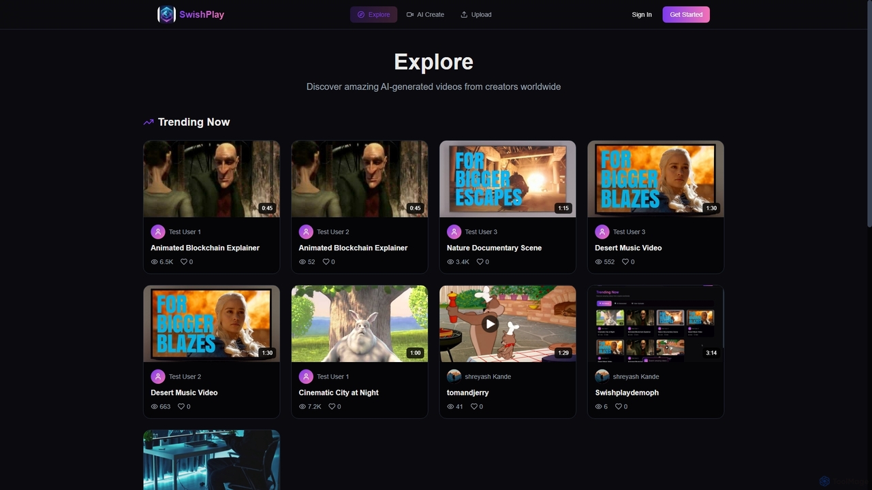The image size is (872, 490).
Task: Click the 1:00 duration badge
Action: click(415, 353)
